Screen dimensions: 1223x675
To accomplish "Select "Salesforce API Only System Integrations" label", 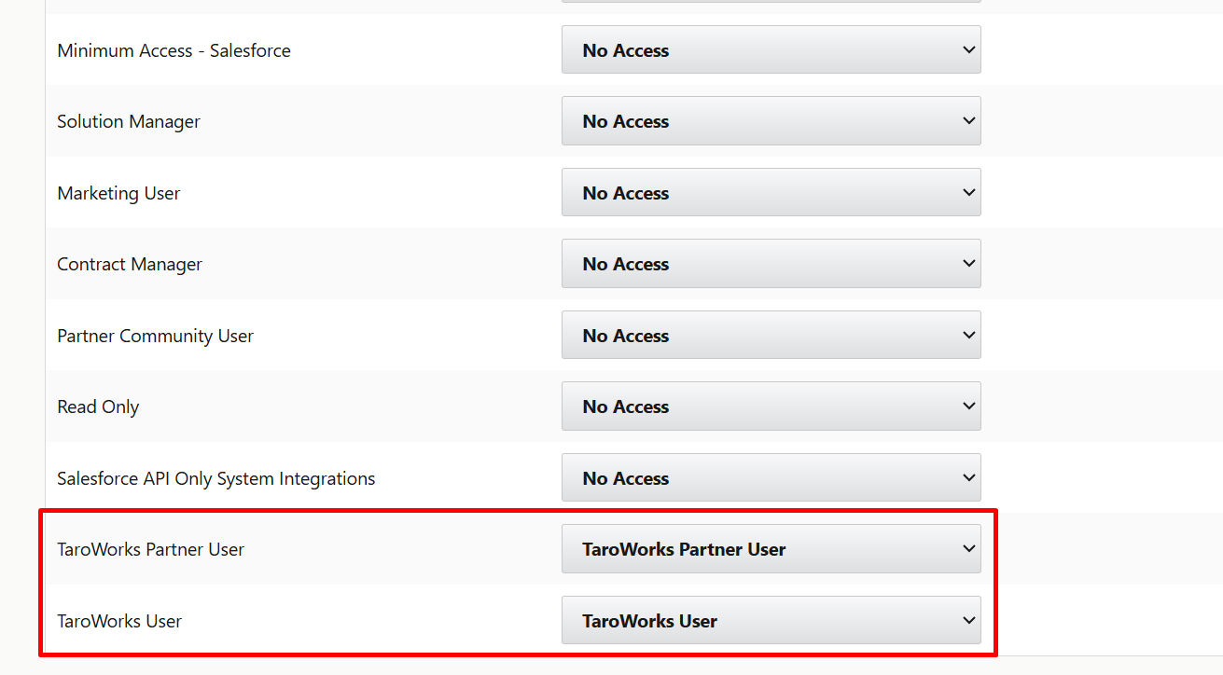I will click(x=216, y=478).
